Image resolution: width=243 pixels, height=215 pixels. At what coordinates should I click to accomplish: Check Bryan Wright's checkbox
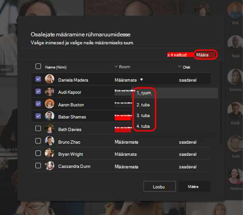(38, 153)
